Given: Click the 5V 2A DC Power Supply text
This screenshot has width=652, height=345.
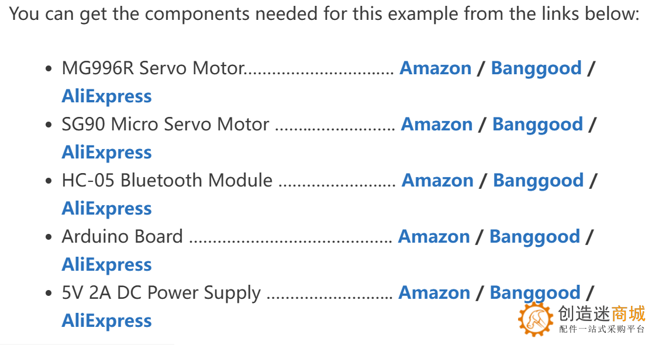Looking at the screenshot, I should tap(161, 293).
